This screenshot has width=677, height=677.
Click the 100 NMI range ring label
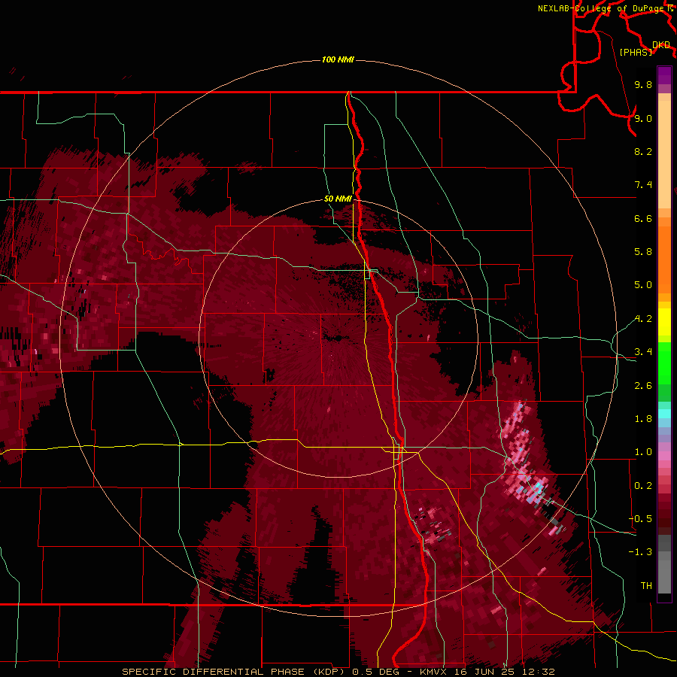tap(338, 59)
